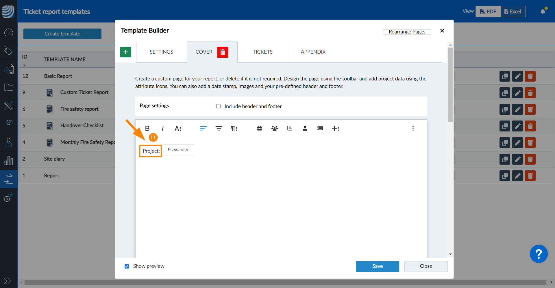The width and height of the screenshot is (555, 288).
Task: Toggle bold formatting in editor toolbar
Action: 147,128
